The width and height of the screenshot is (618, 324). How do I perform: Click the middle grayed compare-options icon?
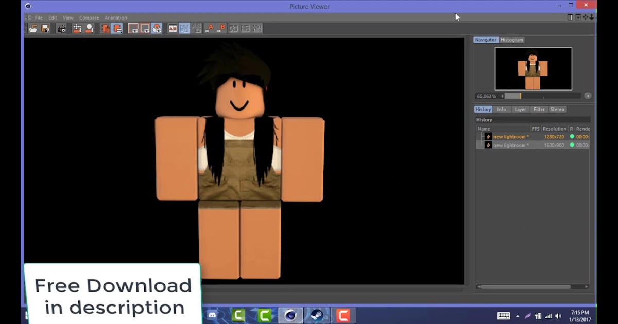tap(245, 29)
